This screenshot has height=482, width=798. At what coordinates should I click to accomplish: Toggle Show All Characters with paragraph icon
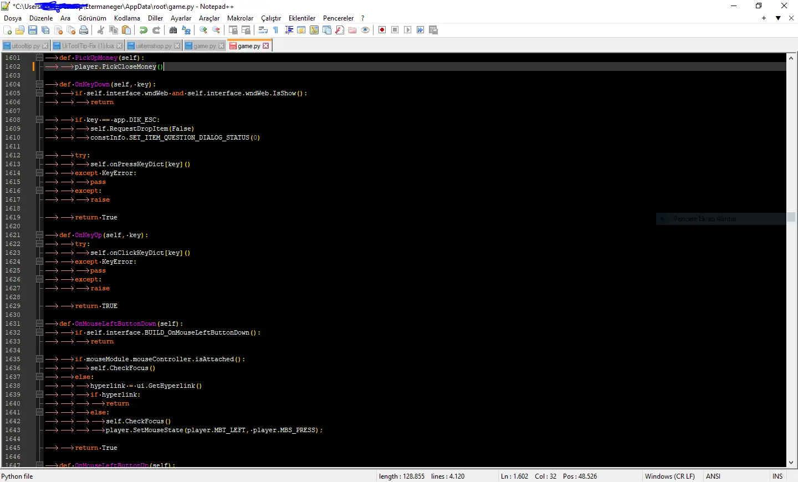(x=275, y=30)
